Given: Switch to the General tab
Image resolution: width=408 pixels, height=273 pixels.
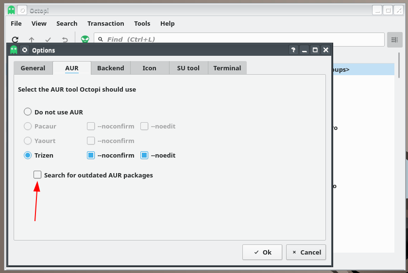Looking at the screenshot, I should click(x=33, y=68).
